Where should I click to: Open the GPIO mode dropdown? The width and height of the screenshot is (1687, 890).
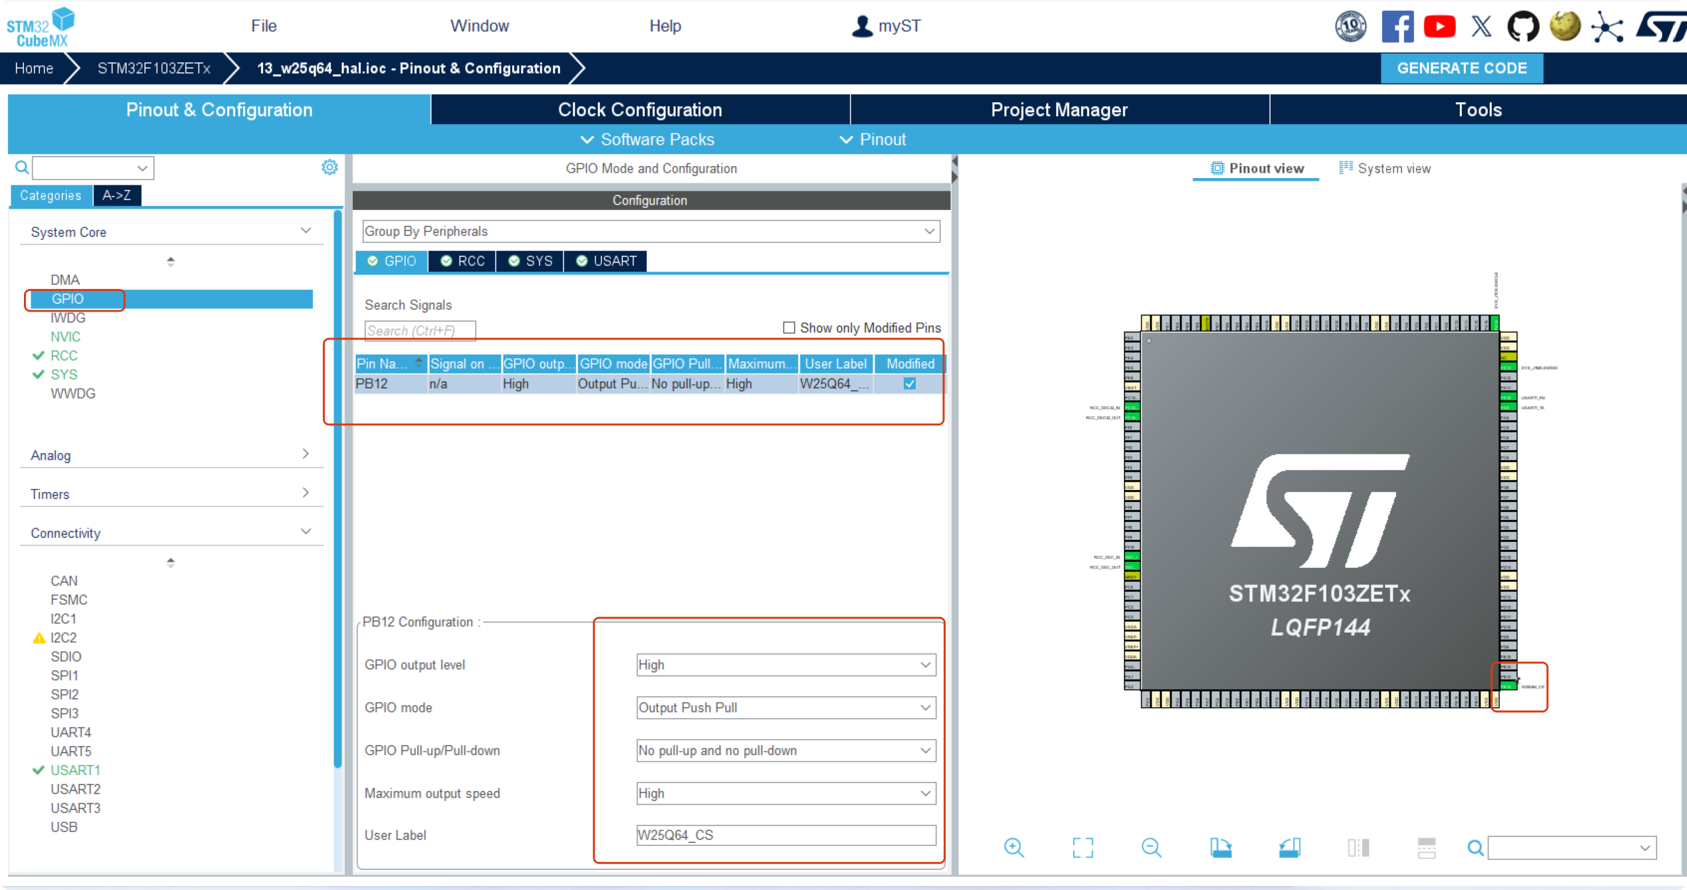[785, 708]
